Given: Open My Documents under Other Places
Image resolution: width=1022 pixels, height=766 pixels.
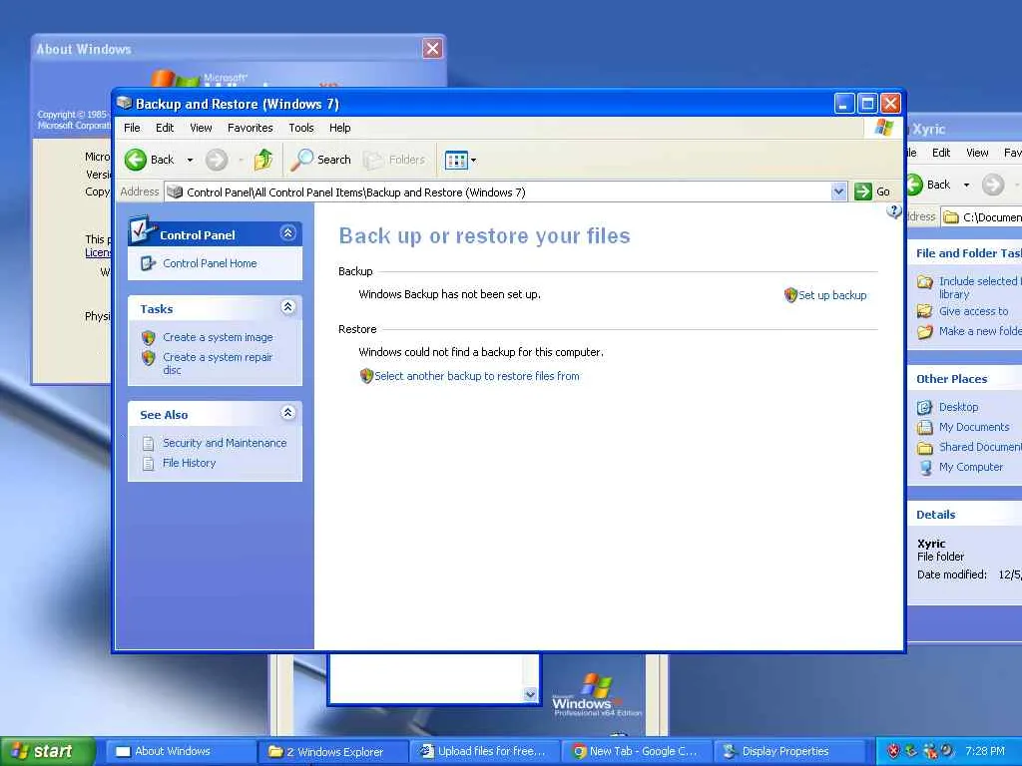Looking at the screenshot, I should coord(974,427).
